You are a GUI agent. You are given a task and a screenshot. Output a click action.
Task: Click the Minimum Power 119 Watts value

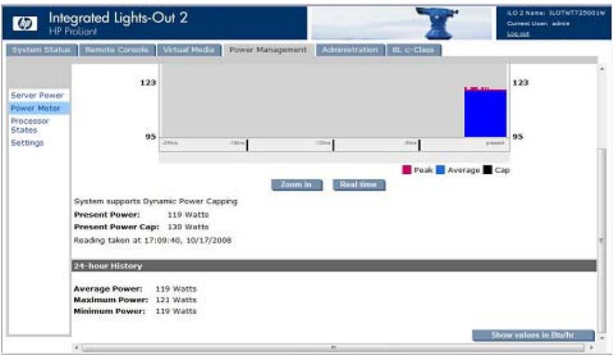pyautogui.click(x=176, y=311)
